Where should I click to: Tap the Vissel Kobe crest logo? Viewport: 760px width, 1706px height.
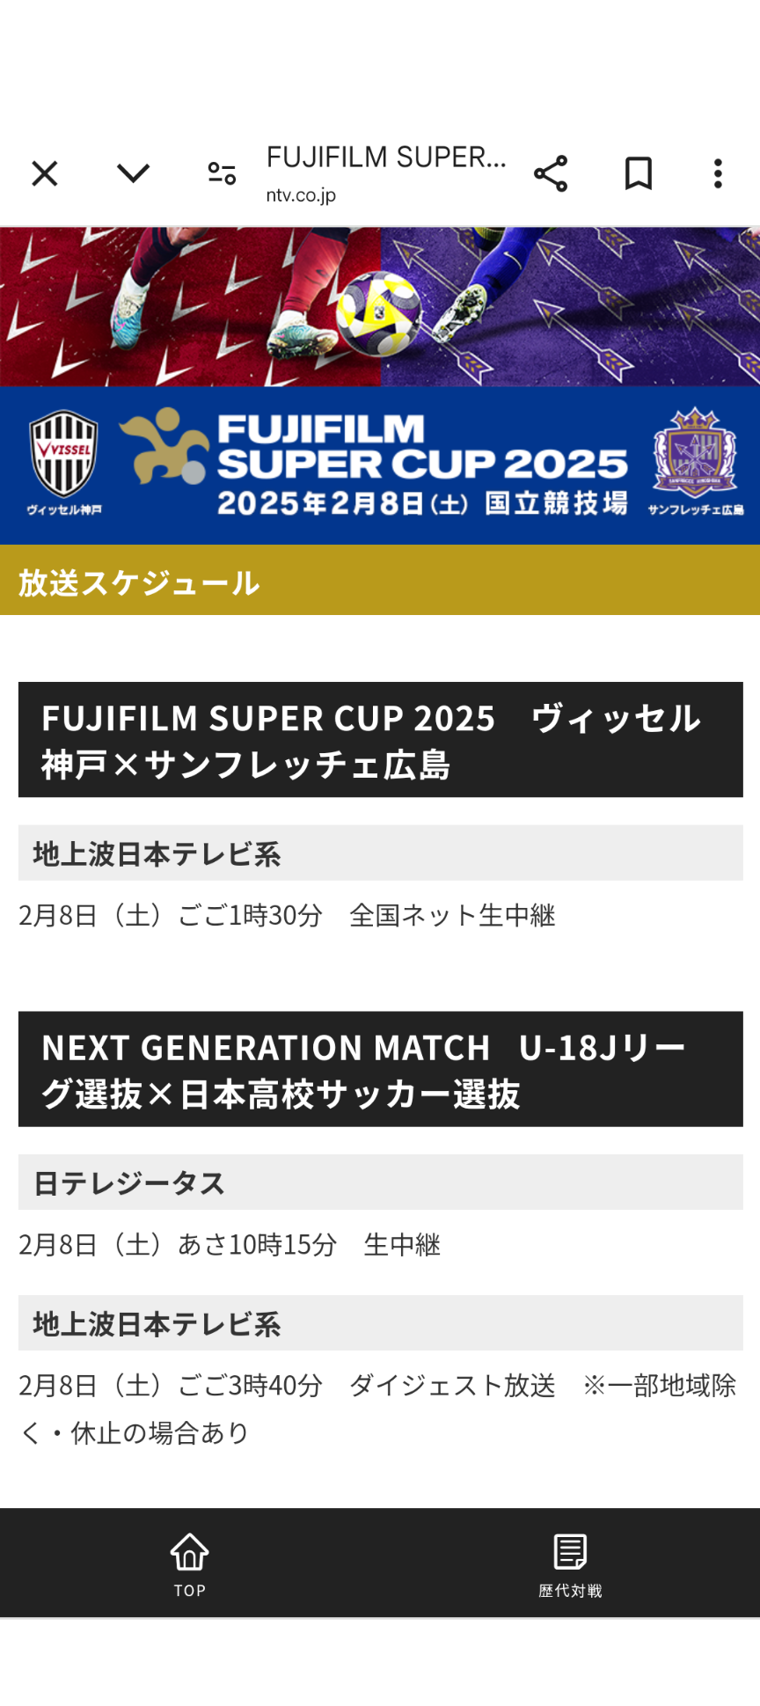[63, 455]
